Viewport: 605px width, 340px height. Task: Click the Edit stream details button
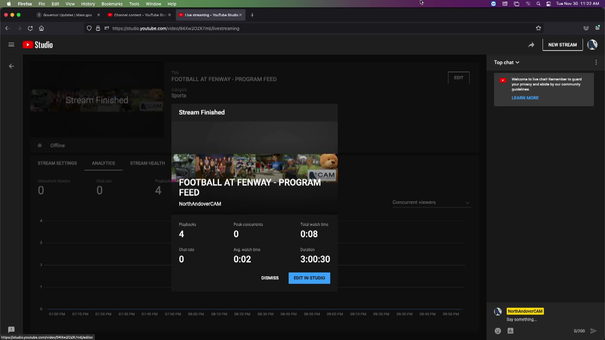click(458, 77)
